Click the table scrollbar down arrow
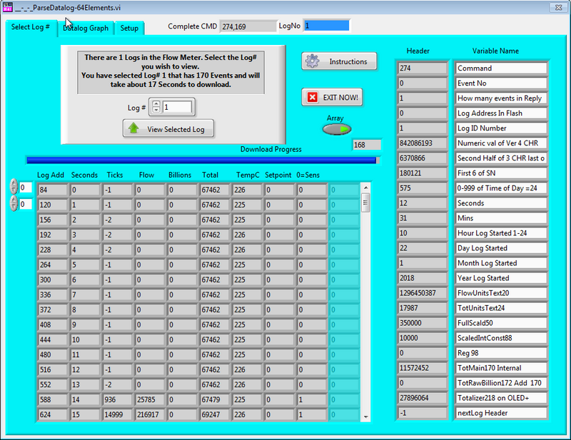This screenshot has height=440, width=571. 365,416
